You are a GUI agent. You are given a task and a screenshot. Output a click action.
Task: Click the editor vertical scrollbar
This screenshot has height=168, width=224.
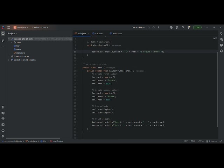click(x=217, y=89)
